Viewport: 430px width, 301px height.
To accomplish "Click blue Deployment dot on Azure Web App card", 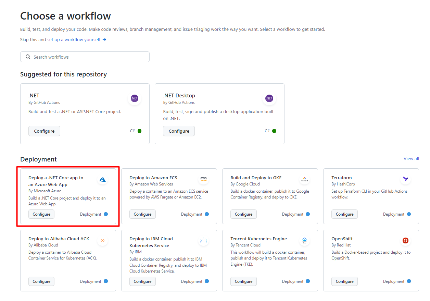I will click(106, 214).
